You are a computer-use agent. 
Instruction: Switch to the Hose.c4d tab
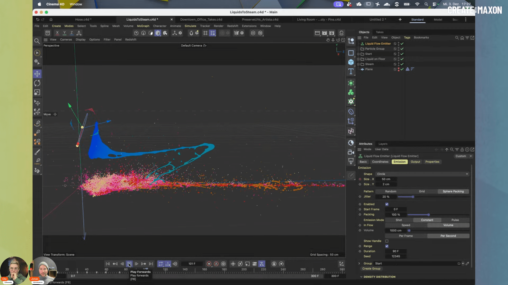click(x=83, y=19)
